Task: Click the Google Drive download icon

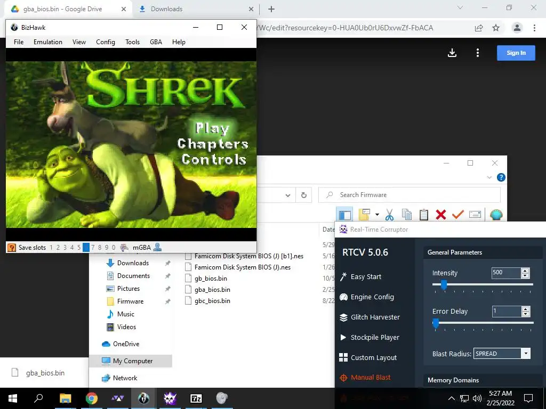Action: (x=452, y=53)
